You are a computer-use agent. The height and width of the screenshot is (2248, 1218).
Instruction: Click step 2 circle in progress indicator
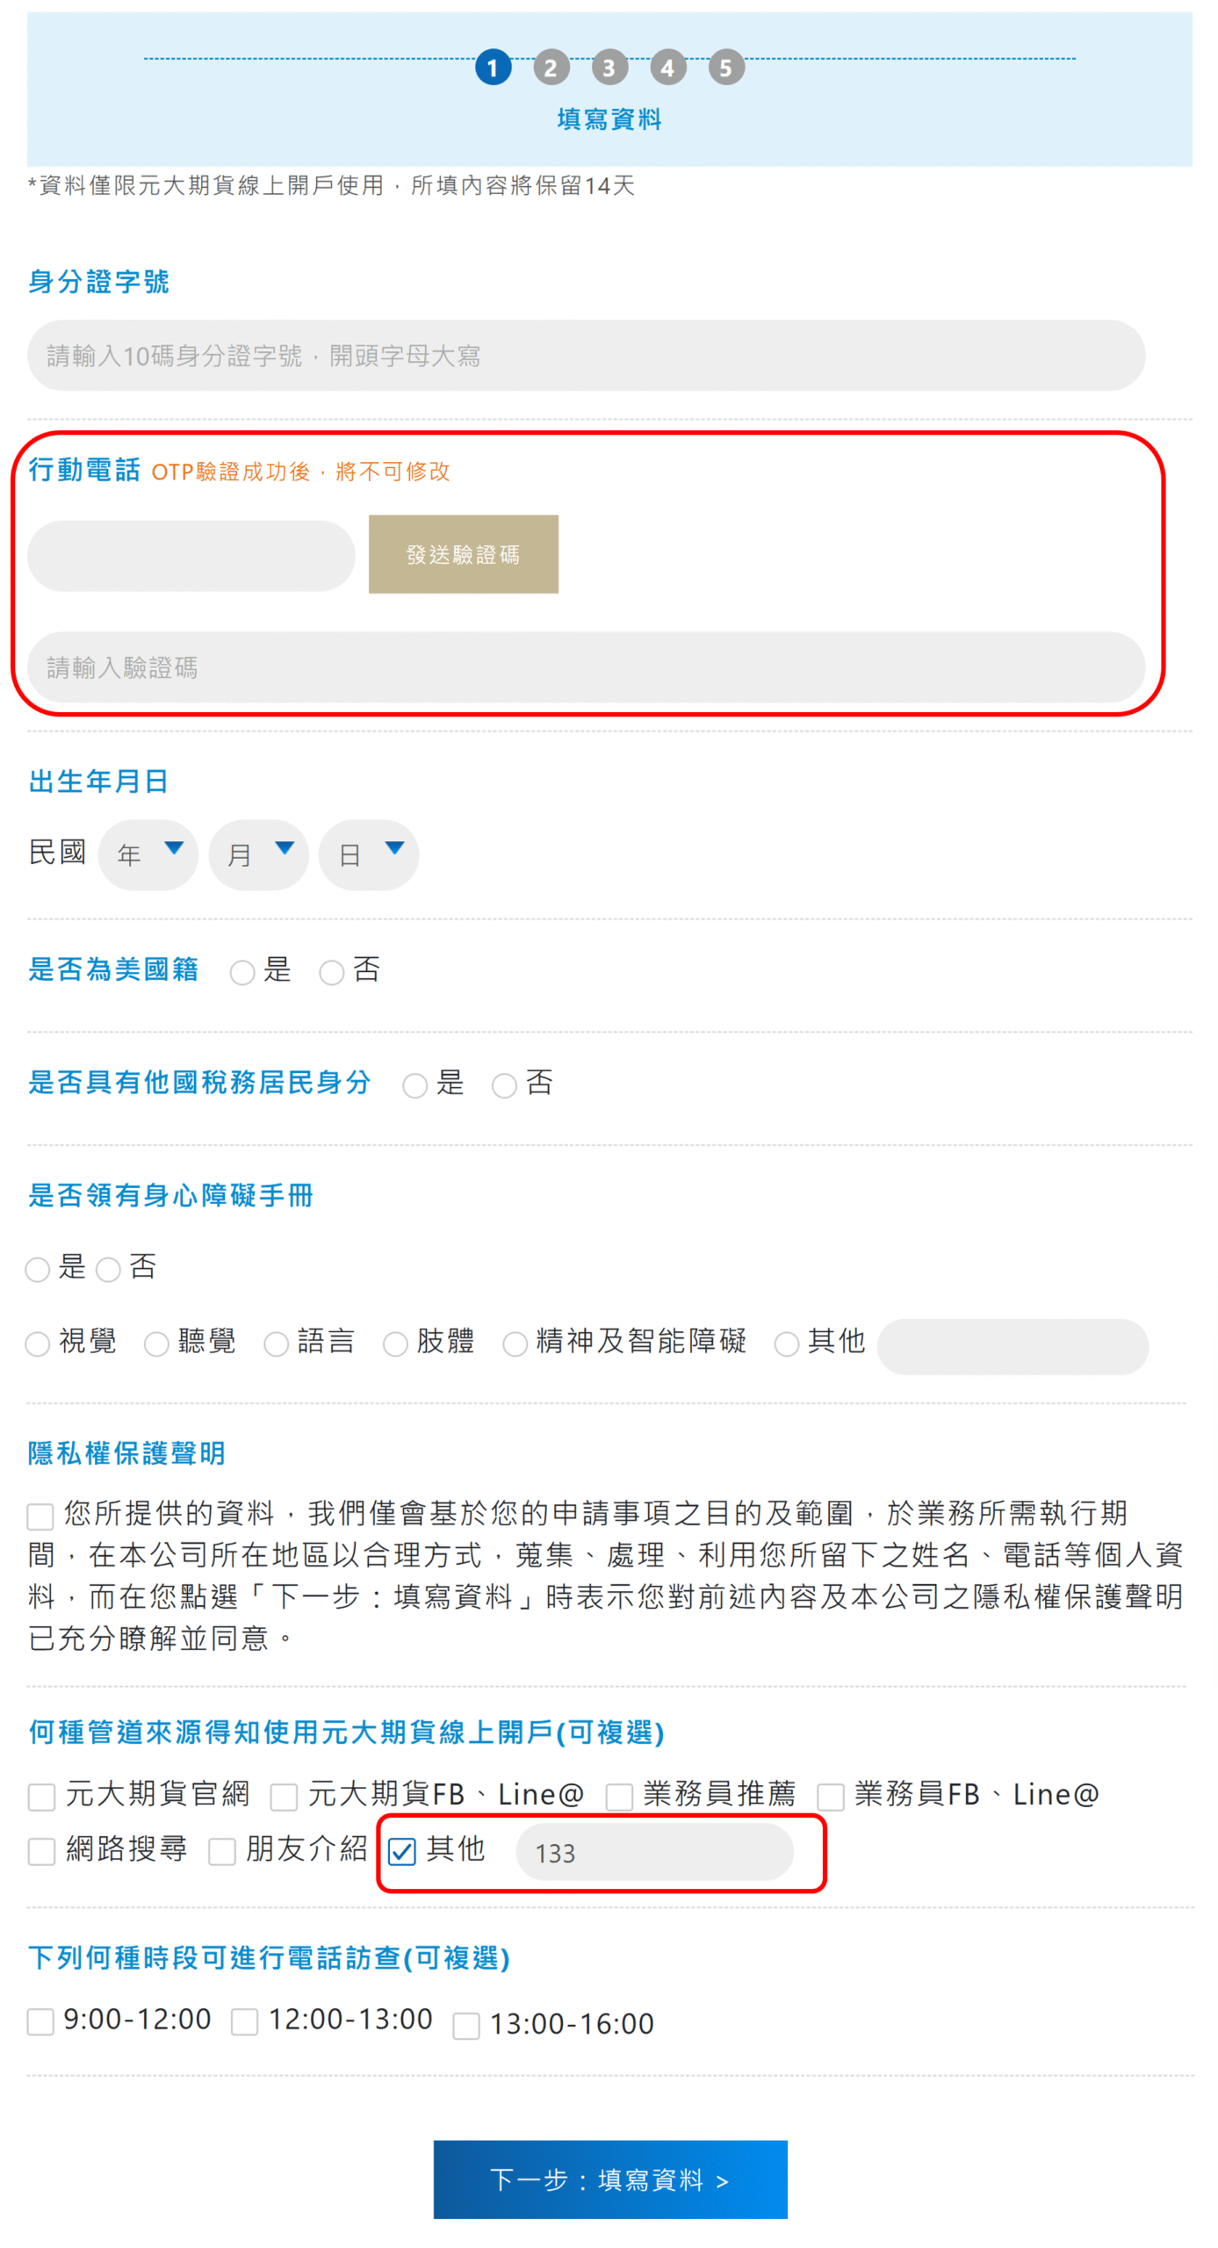[x=551, y=68]
